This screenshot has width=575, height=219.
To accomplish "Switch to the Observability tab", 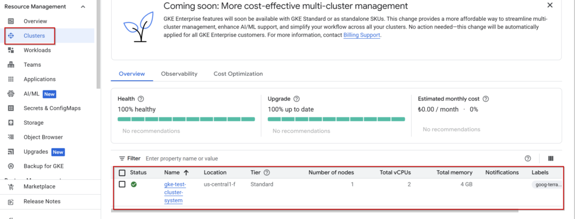I will pos(179,74).
